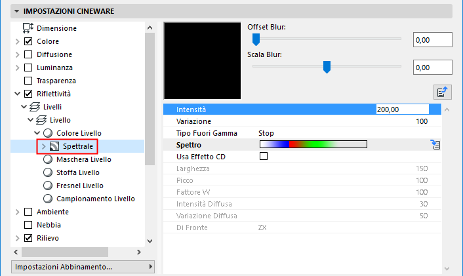Click the Colore Livello sphere icon
This screenshot has width=463, height=276.
pyautogui.click(x=47, y=133)
